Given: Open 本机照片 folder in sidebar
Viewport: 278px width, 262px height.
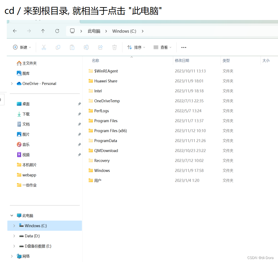Looking at the screenshot, I should (27, 165).
